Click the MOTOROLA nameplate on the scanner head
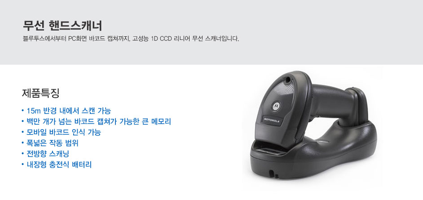 (x=272, y=121)
